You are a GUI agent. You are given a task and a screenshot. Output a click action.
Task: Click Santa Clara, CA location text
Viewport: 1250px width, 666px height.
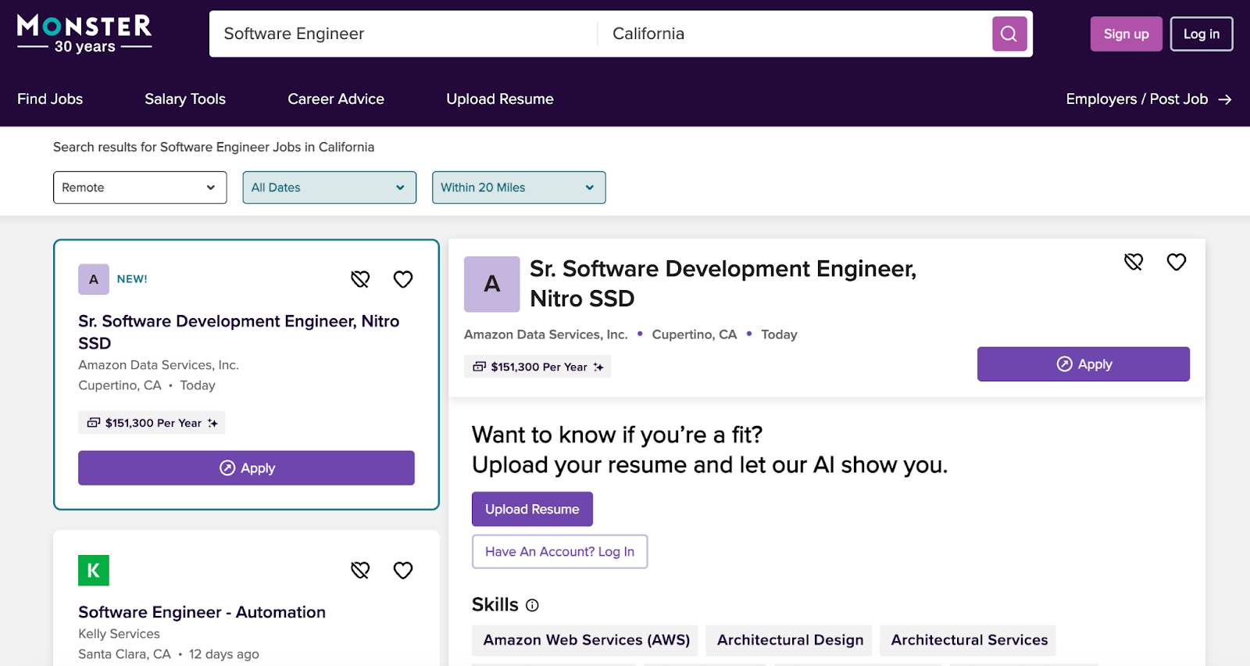coord(124,654)
